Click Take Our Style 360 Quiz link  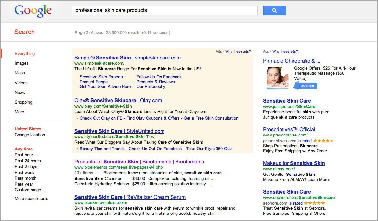tap(209, 149)
